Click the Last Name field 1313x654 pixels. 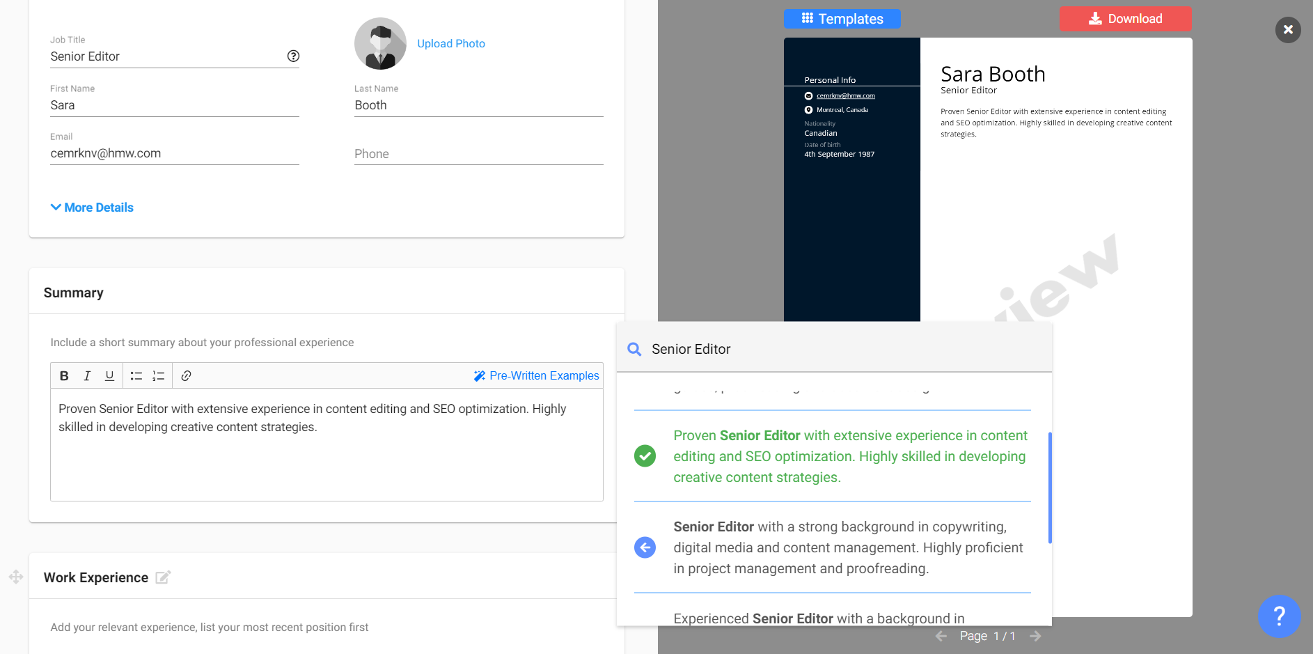point(479,105)
